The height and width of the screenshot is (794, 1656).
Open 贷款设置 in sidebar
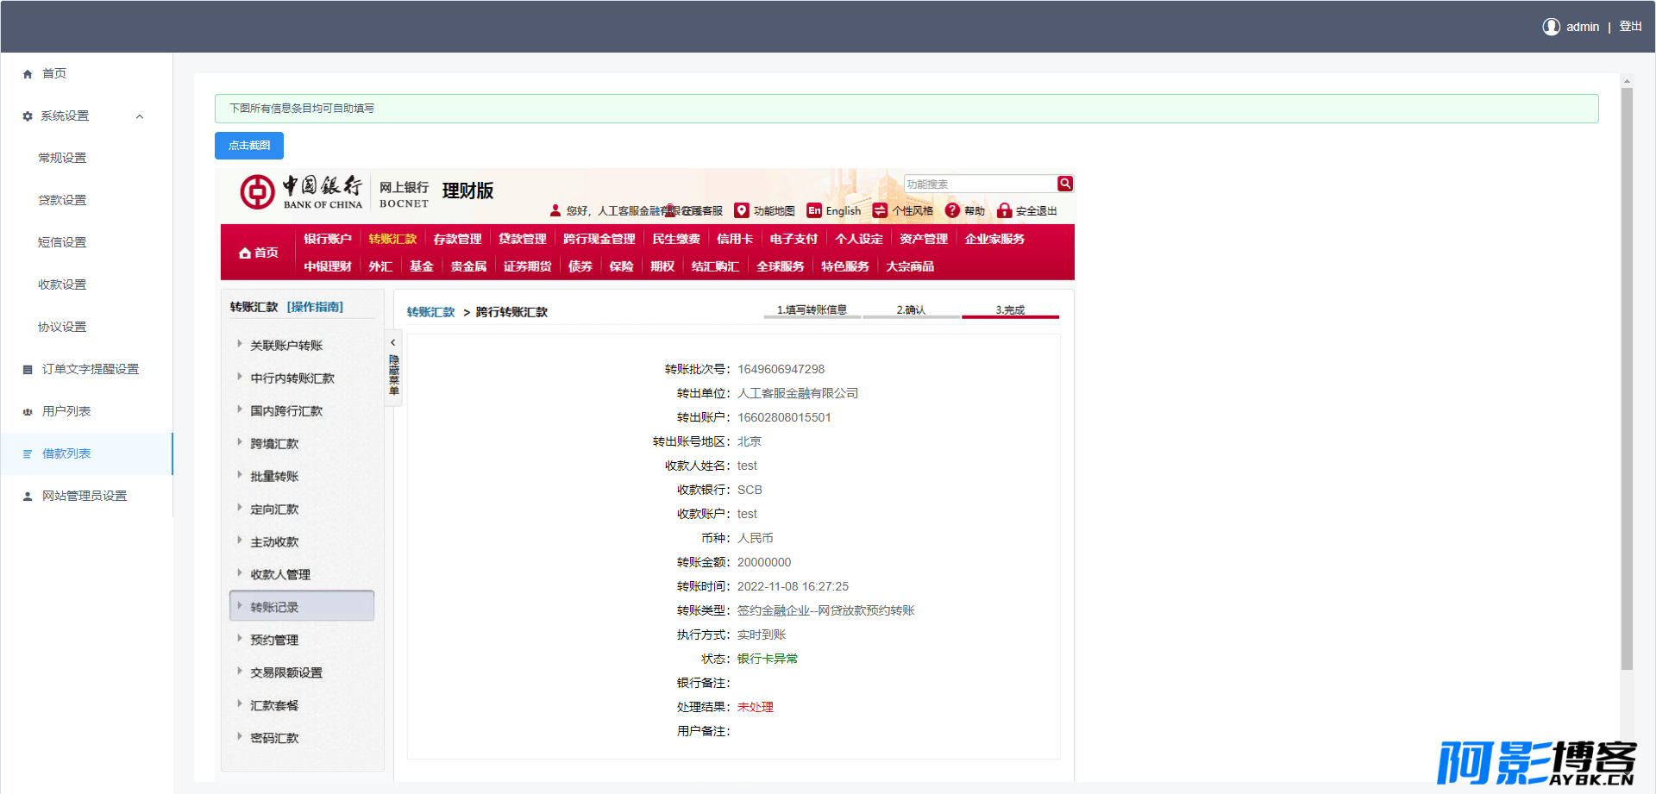[x=62, y=200]
